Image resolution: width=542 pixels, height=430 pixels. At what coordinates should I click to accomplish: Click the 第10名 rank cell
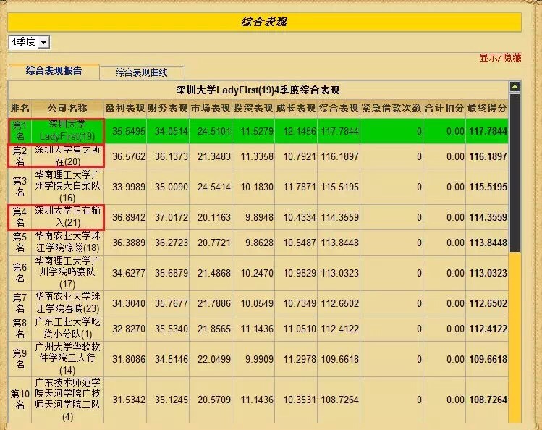20,400
